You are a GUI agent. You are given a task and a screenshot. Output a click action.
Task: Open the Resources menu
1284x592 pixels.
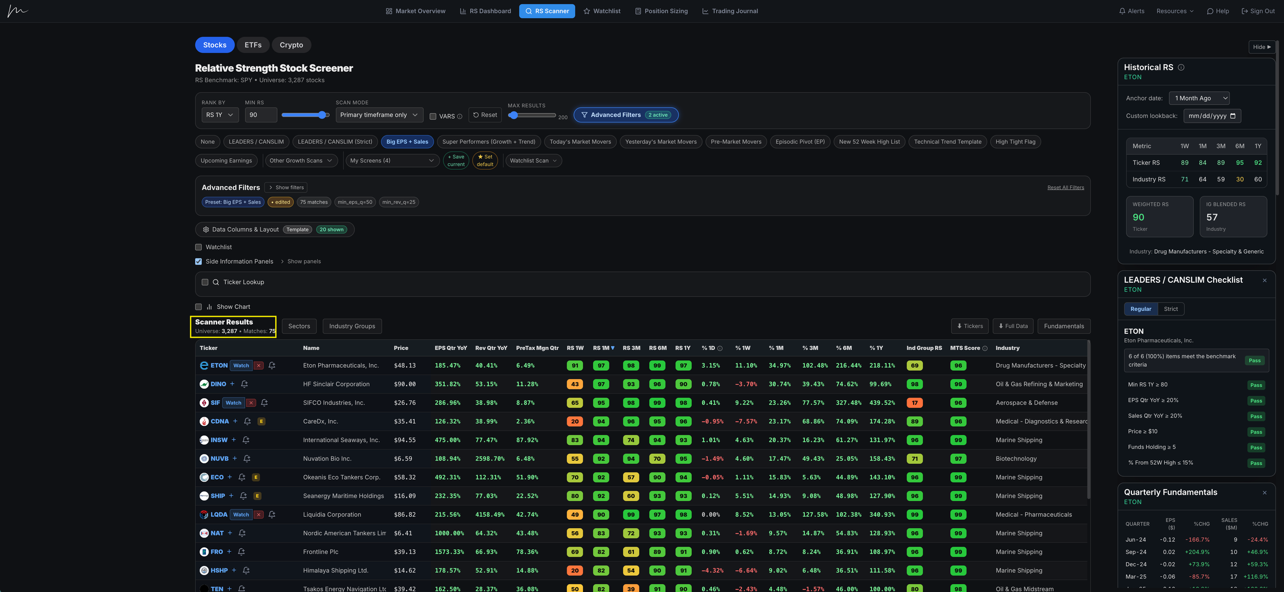tap(1175, 11)
